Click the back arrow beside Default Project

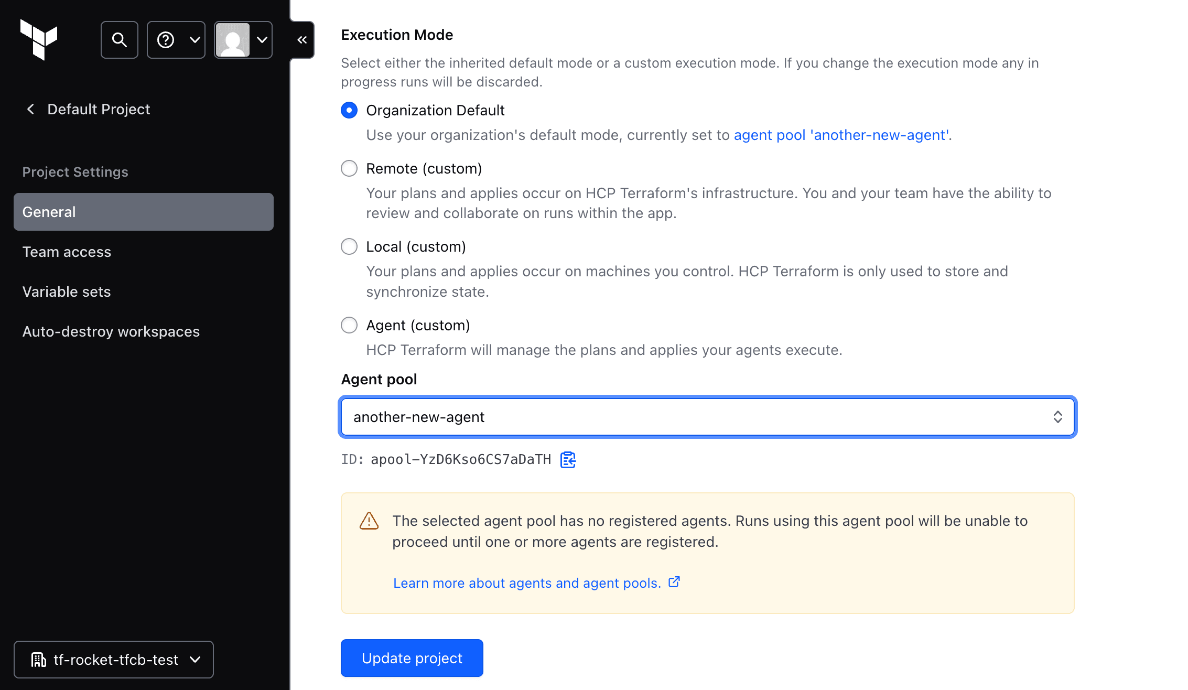[x=30, y=109]
